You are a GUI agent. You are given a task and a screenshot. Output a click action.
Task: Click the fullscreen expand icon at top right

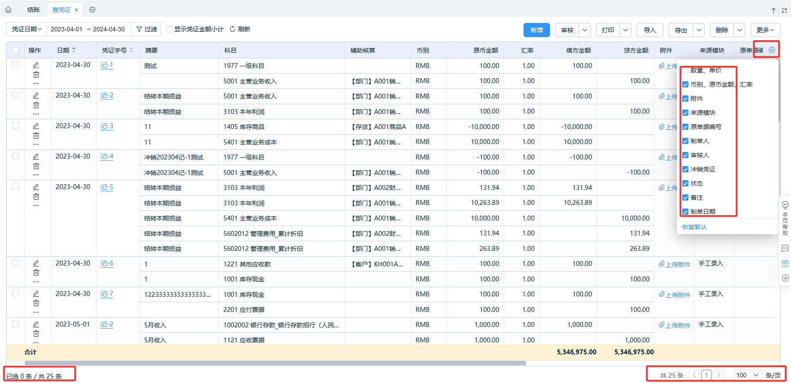[784, 10]
